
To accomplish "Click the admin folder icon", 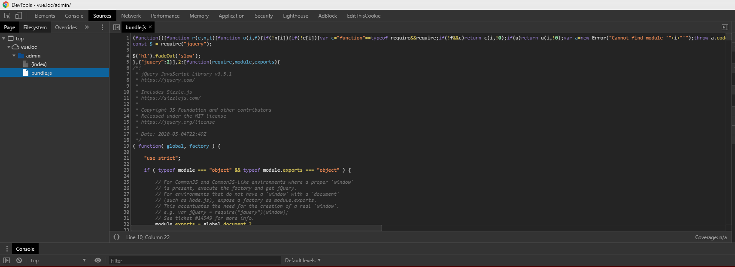I will (x=21, y=56).
